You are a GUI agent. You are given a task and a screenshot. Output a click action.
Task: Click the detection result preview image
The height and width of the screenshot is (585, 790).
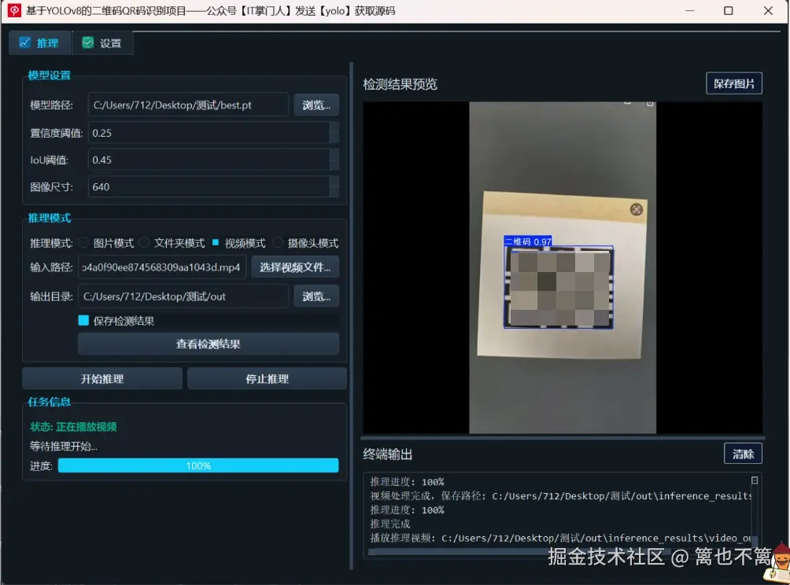[563, 267]
